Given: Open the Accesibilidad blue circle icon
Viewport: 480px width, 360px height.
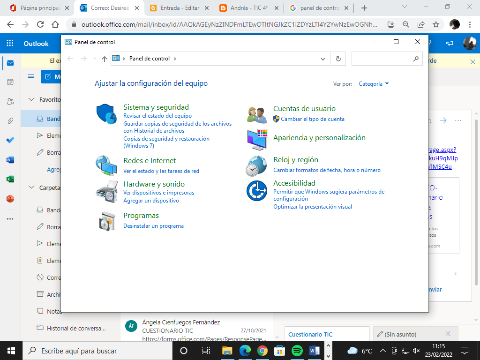Looking at the screenshot, I should click(256, 191).
